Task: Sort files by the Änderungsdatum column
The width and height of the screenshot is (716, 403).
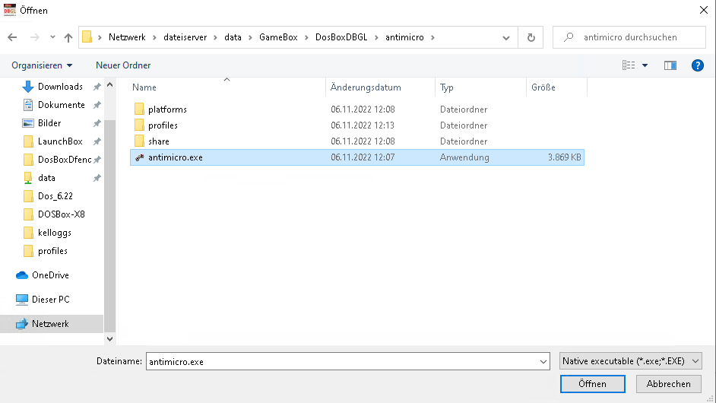Action: (366, 87)
